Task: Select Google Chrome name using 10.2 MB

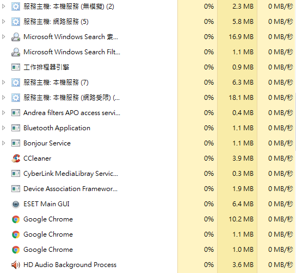Action: tap(48, 219)
